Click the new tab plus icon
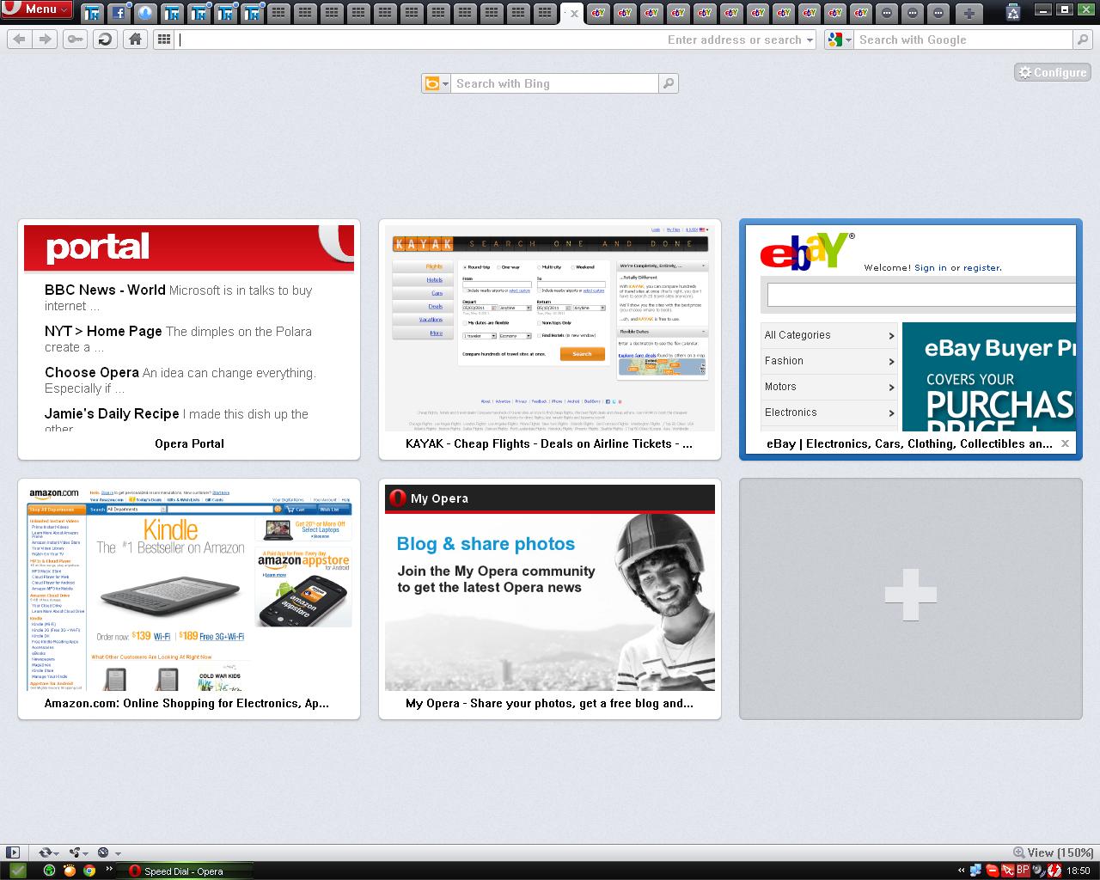This screenshot has height=880, width=1100. 969,13
